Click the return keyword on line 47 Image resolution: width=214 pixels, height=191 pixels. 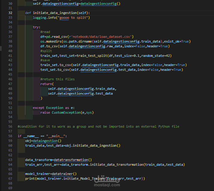(x=46, y=84)
